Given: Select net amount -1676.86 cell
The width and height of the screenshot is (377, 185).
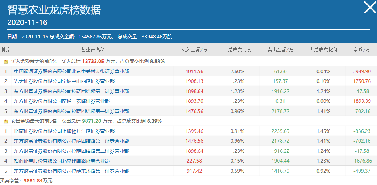Looking at the screenshot, I should coord(362,161).
